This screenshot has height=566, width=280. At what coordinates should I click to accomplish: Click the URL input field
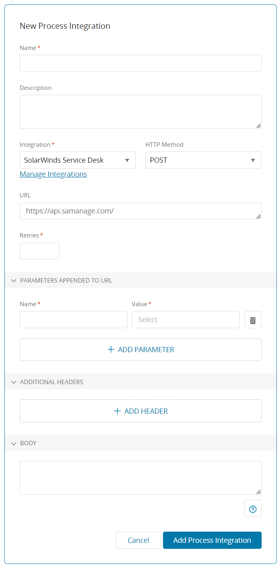[x=140, y=211]
